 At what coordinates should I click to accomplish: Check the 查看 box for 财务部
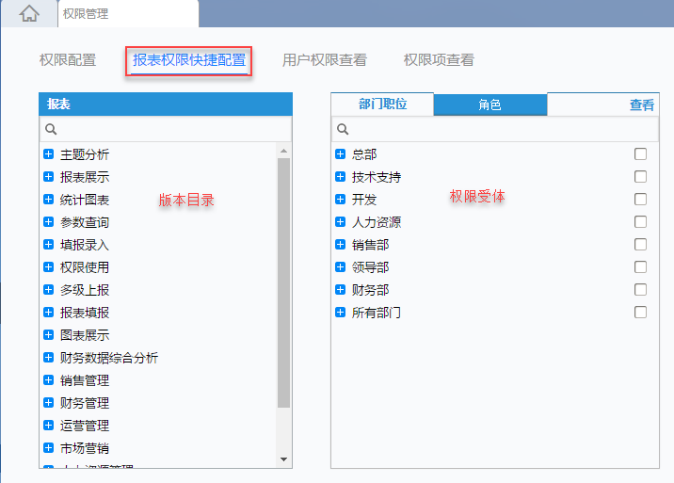click(x=640, y=289)
